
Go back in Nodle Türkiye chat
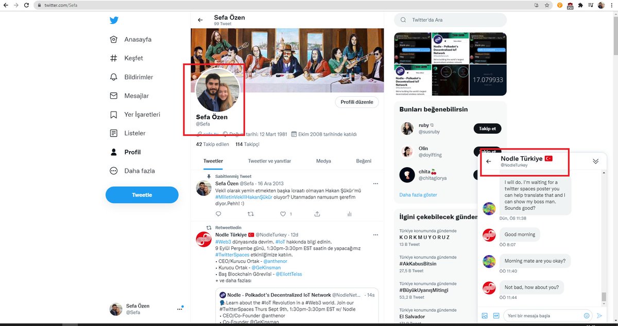tap(489, 161)
